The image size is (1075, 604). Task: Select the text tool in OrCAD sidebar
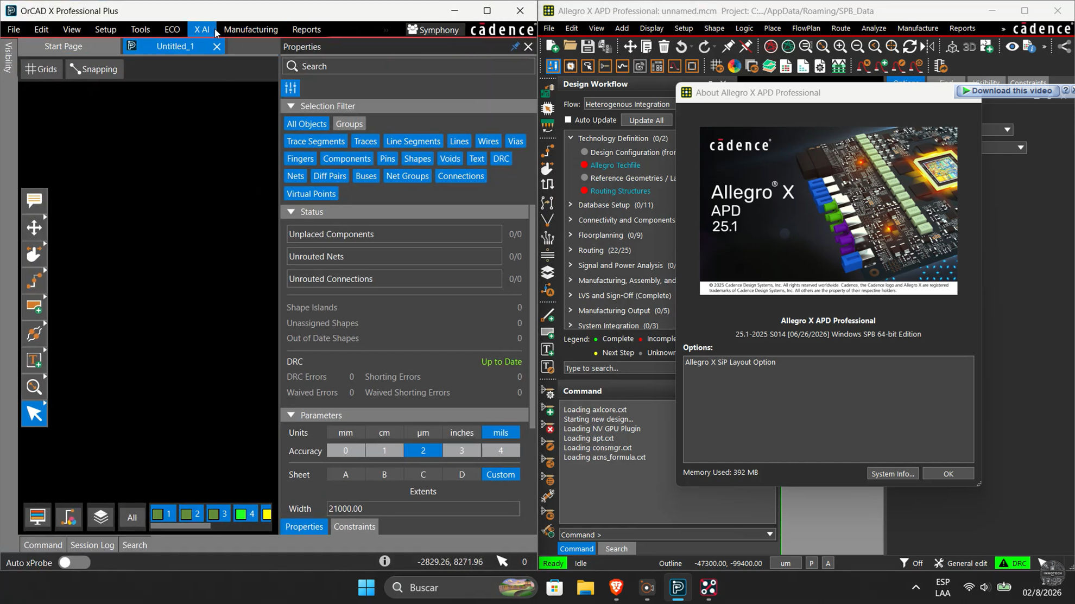(x=34, y=360)
